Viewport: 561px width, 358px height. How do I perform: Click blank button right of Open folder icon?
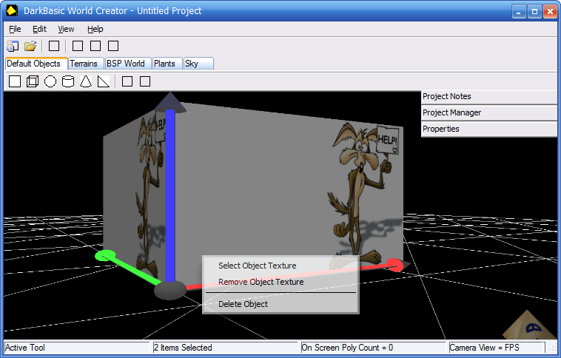(54, 46)
